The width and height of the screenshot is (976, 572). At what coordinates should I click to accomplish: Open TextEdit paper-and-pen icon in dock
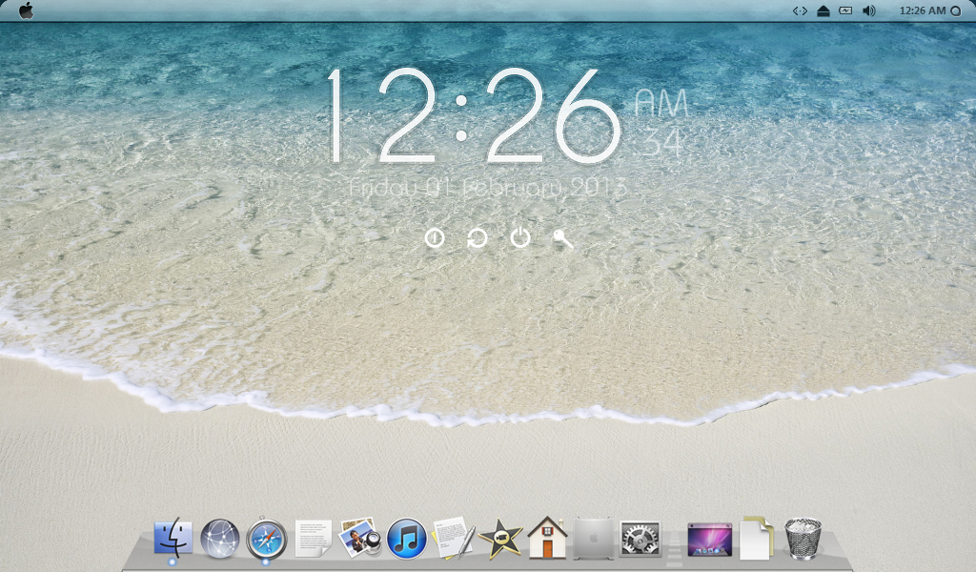click(454, 539)
